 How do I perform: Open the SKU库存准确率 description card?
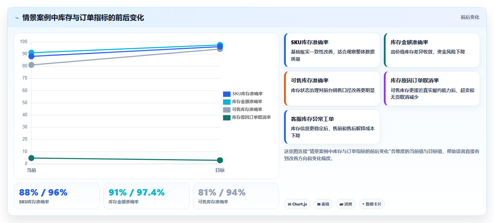coord(332,50)
